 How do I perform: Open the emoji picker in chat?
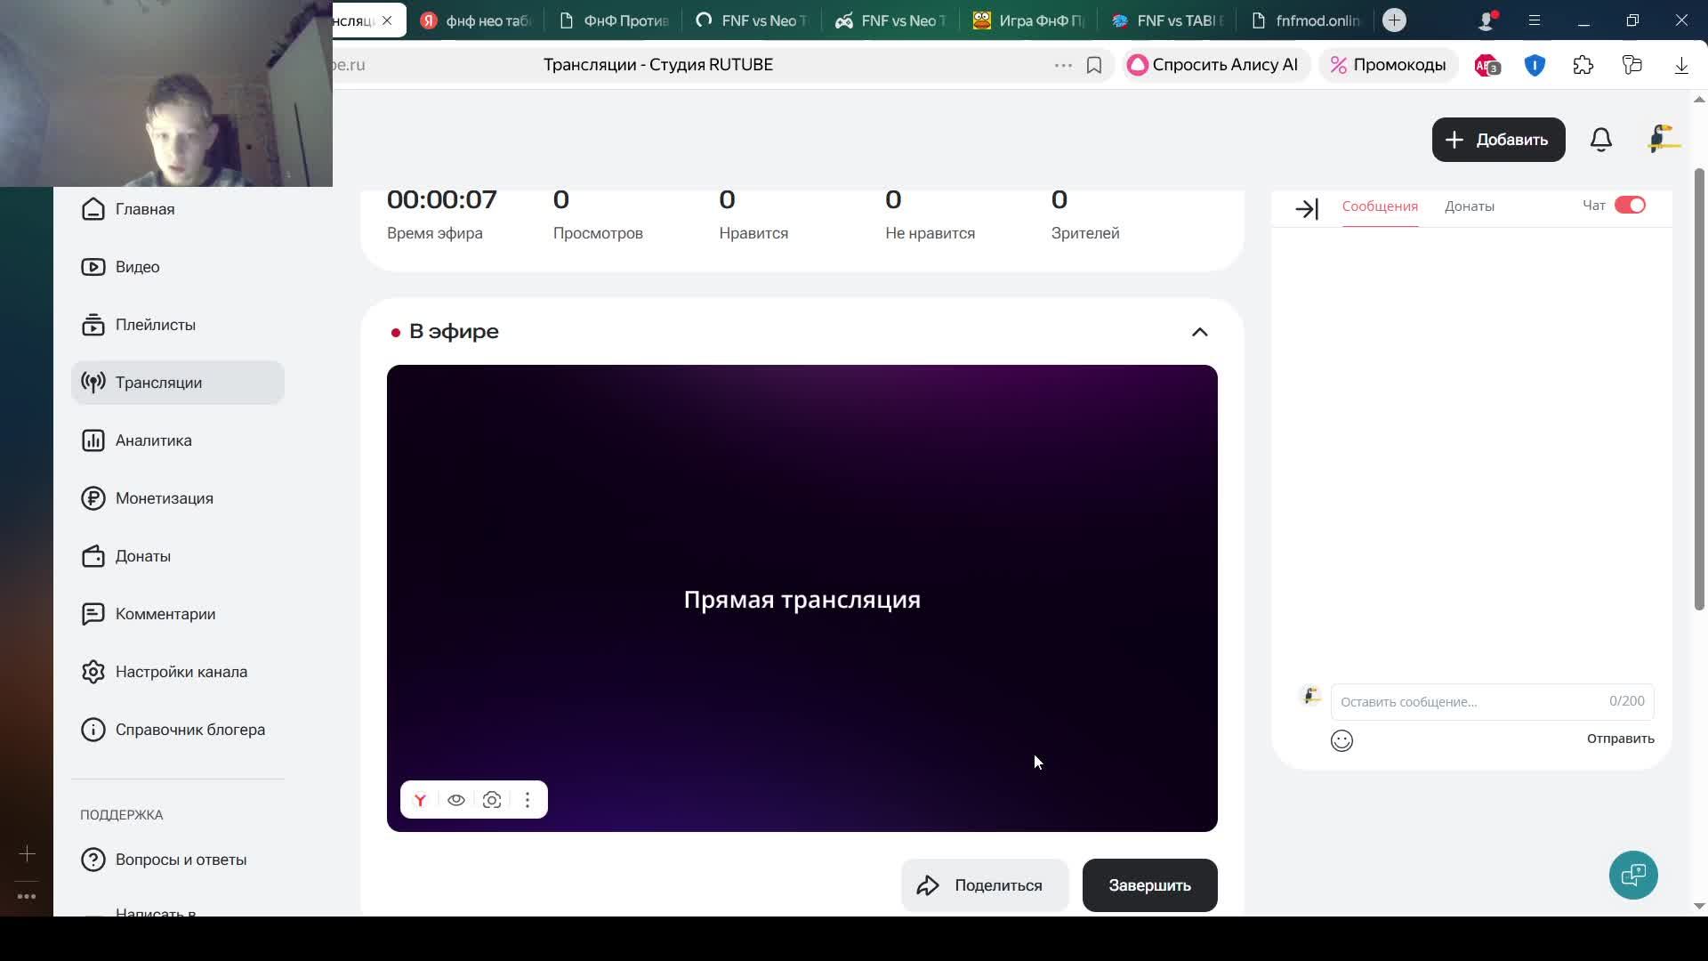(x=1341, y=740)
